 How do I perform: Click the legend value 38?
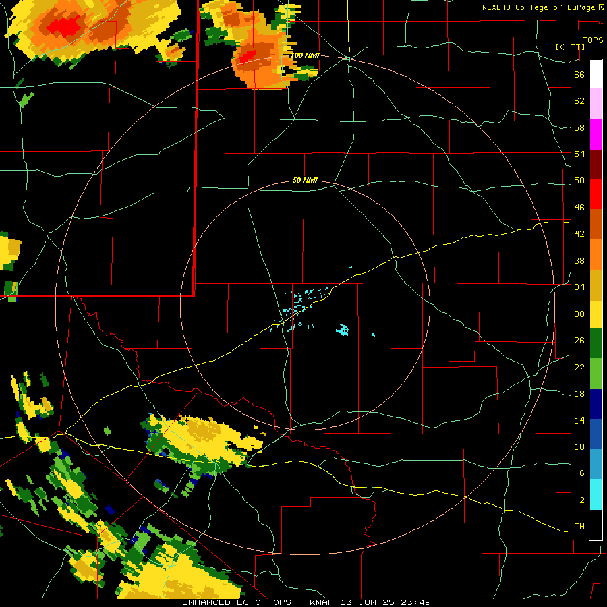[579, 260]
